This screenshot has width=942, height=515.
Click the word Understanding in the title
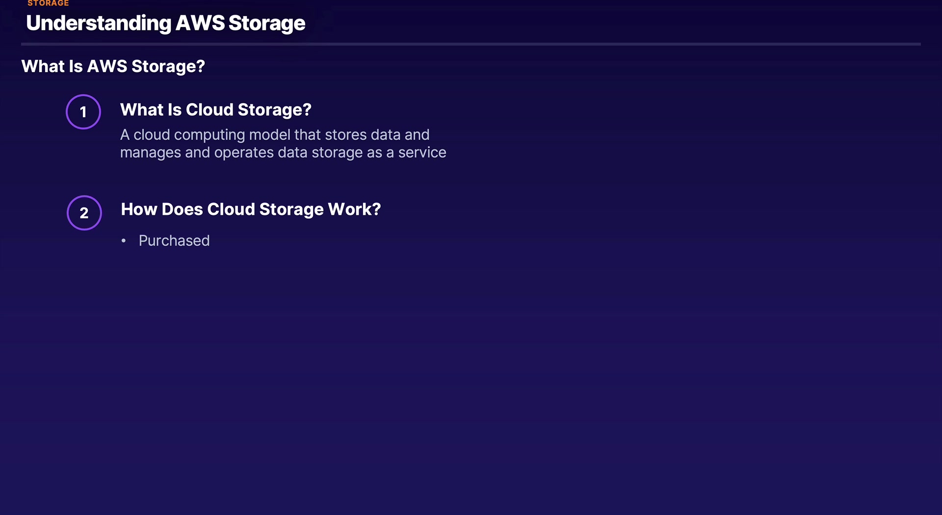(x=99, y=23)
